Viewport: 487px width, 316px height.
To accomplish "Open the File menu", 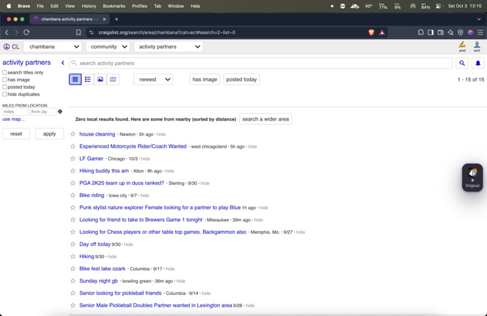I will (40, 6).
